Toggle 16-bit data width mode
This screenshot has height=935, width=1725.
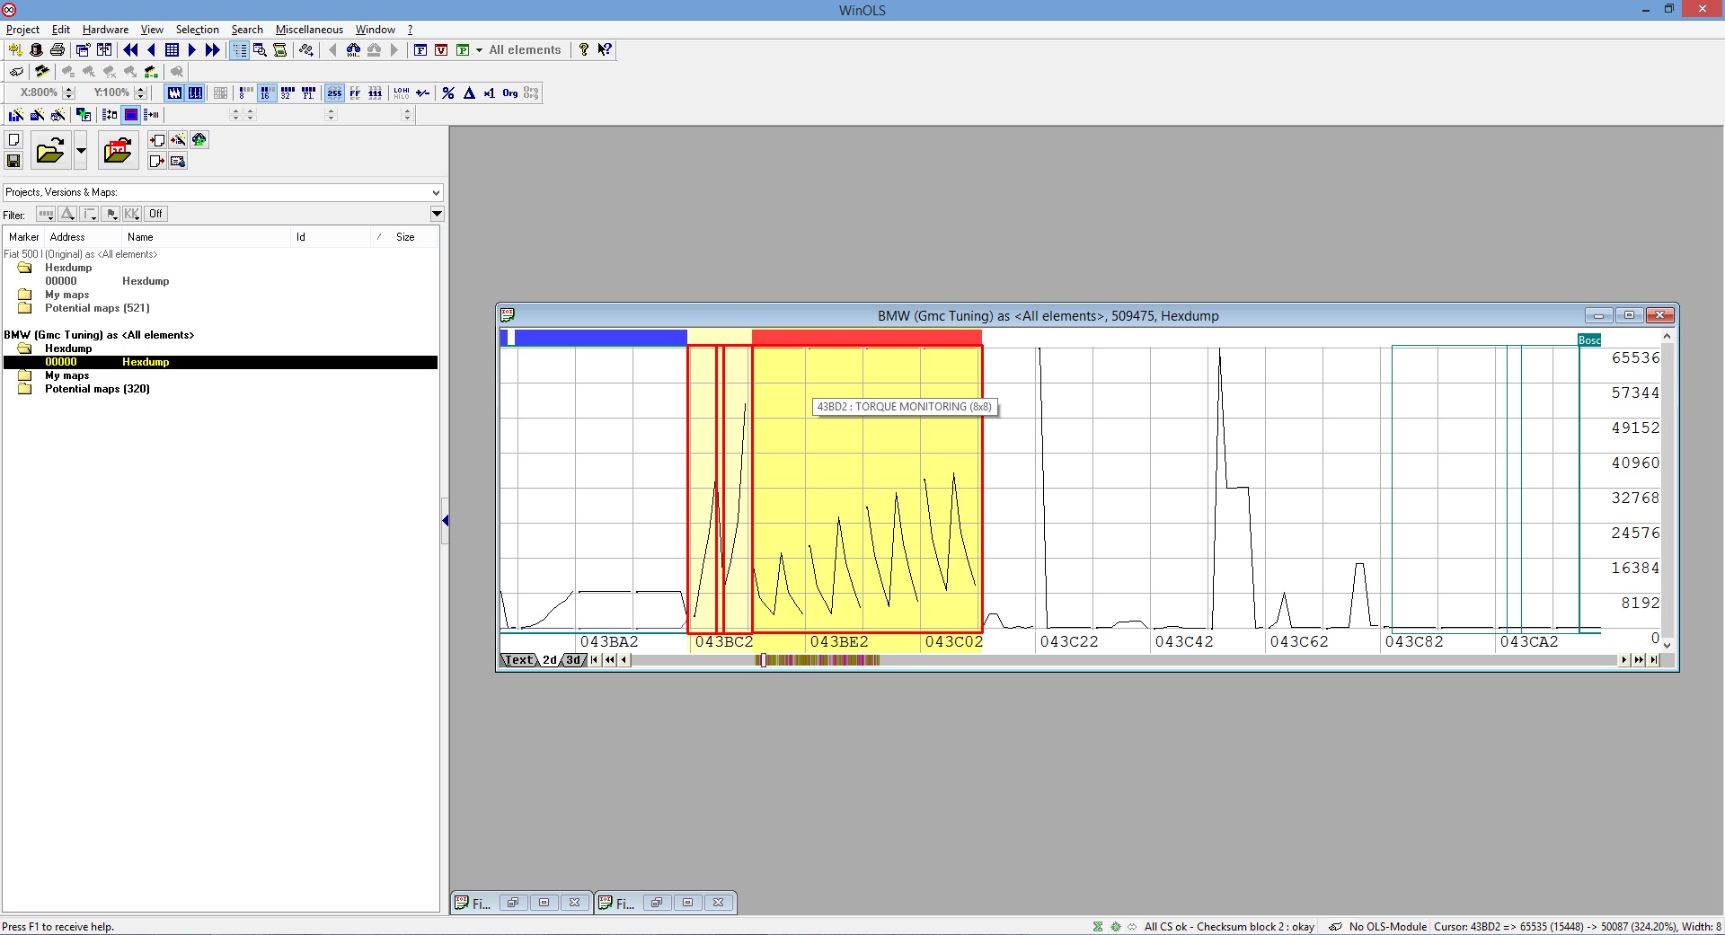pos(267,93)
